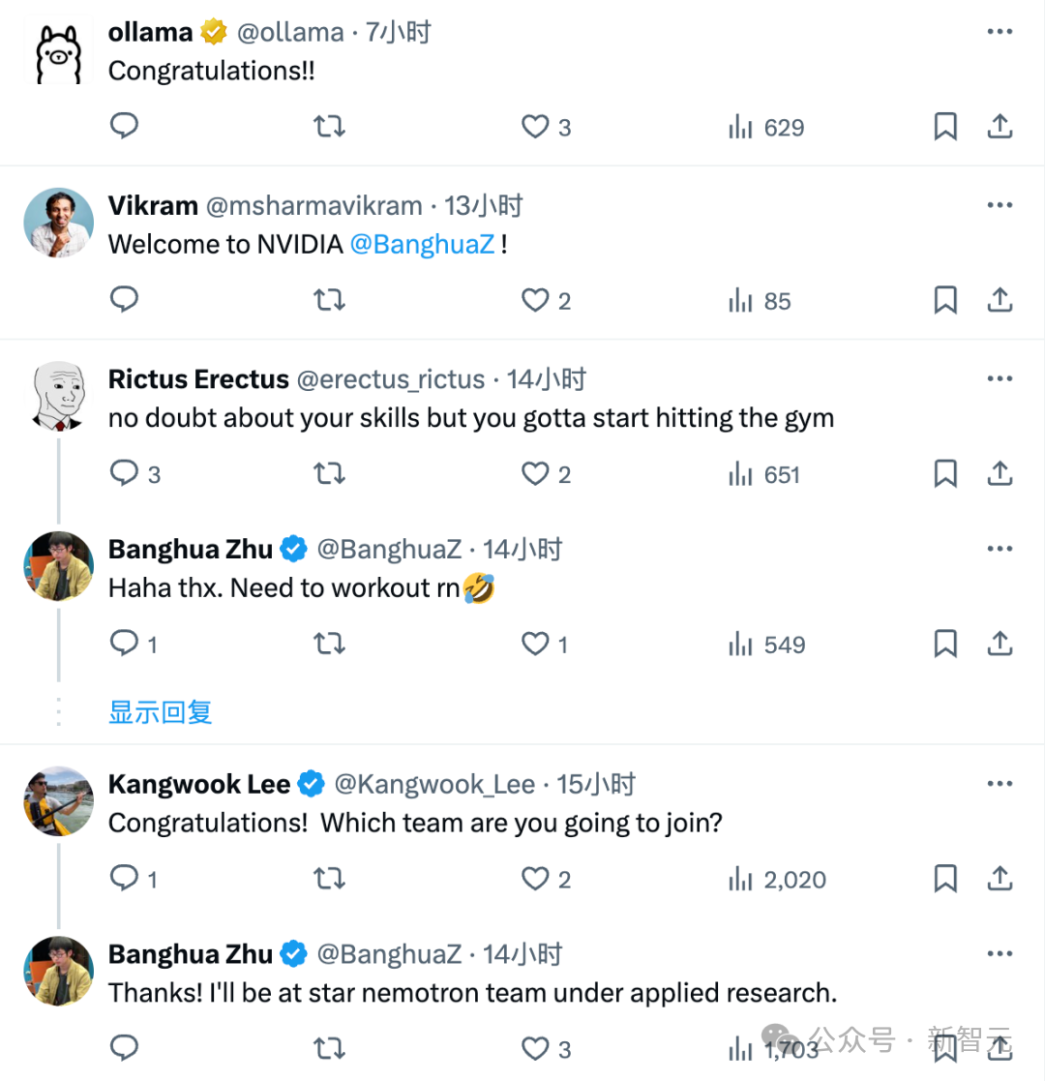Share Kangwook Lee's reply via share icon
This screenshot has width=1045, height=1081.
(1000, 879)
